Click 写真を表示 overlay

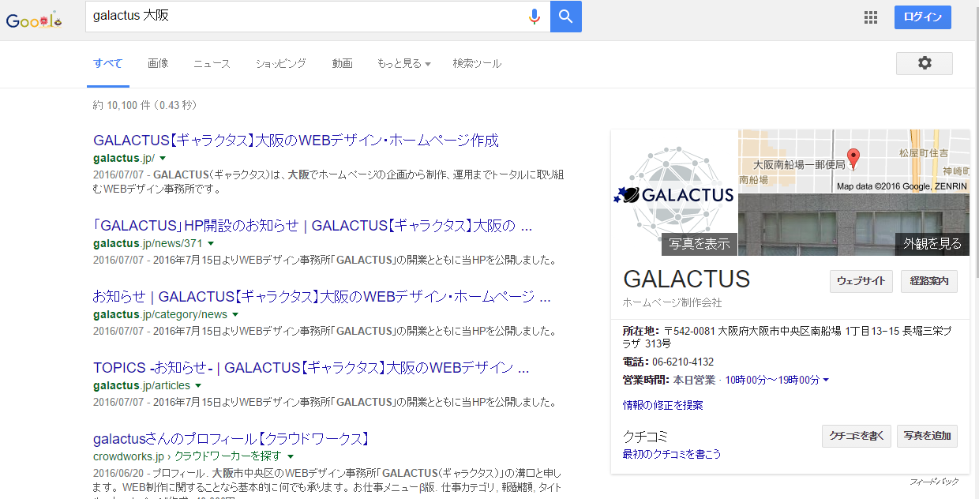[700, 244]
